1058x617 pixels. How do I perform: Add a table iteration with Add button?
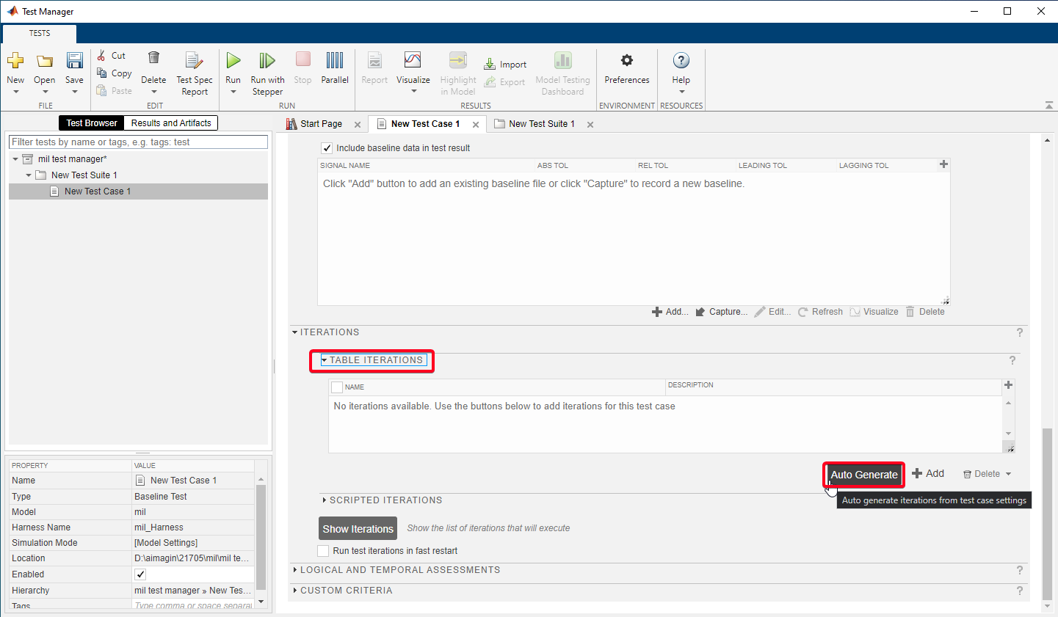coord(928,474)
